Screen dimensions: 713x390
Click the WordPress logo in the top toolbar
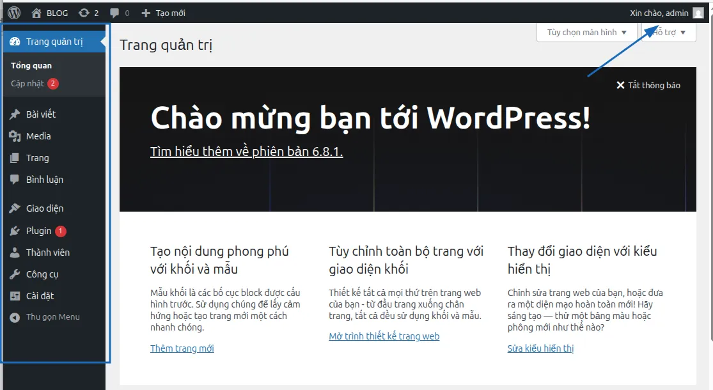pos(13,12)
